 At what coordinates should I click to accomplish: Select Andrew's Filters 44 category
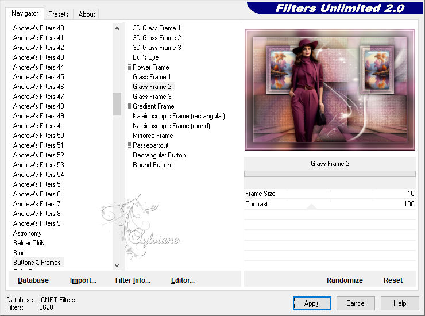pos(38,67)
